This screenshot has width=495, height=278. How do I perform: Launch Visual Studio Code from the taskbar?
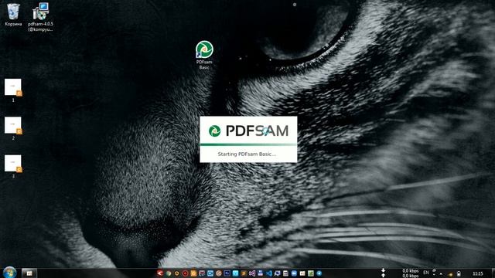(268, 273)
